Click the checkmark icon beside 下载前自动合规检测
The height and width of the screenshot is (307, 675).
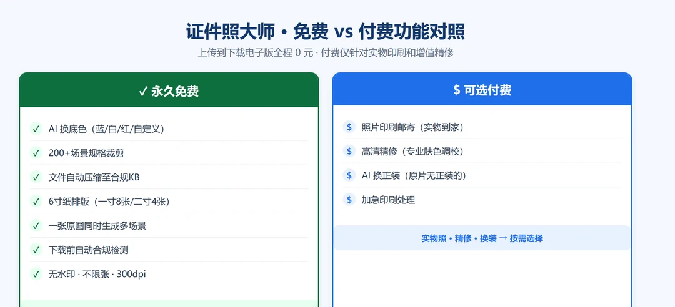(x=36, y=250)
